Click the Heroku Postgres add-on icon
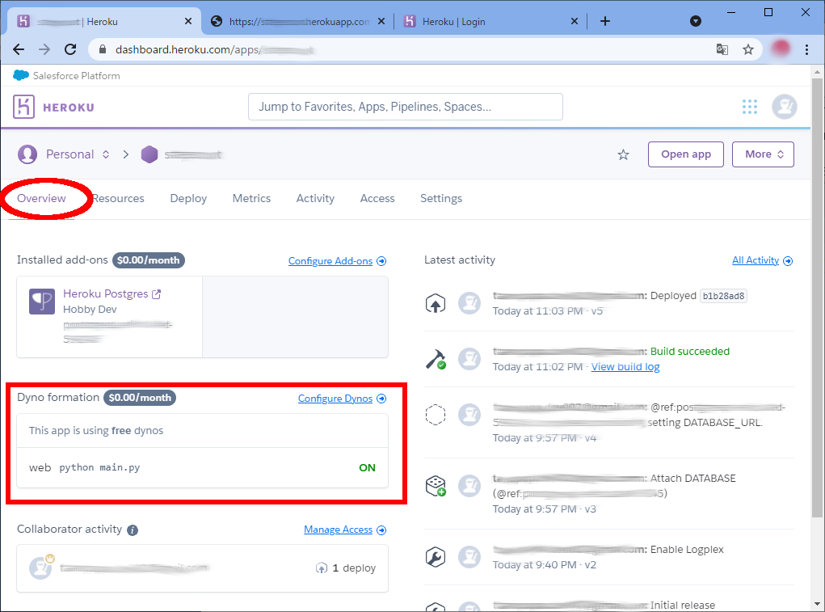This screenshot has height=612, width=825. point(42,302)
